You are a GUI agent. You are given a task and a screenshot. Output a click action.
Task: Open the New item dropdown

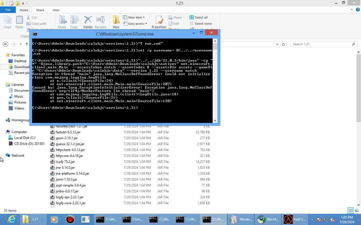pos(134,17)
